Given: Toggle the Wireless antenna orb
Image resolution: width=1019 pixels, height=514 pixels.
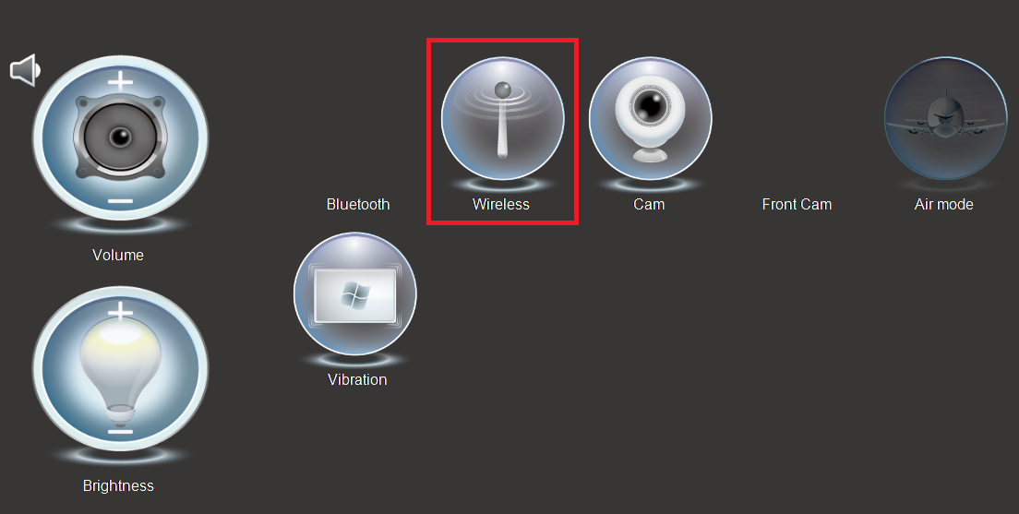Looking at the screenshot, I should pos(502,118).
